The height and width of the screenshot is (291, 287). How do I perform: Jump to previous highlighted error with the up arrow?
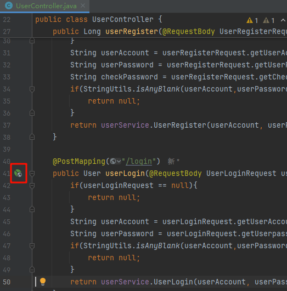pyautogui.click(x=283, y=20)
